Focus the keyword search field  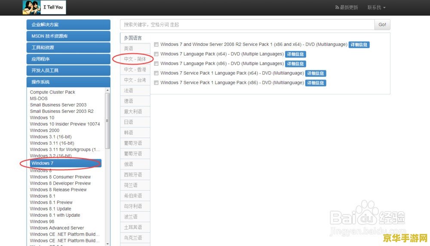pos(247,24)
